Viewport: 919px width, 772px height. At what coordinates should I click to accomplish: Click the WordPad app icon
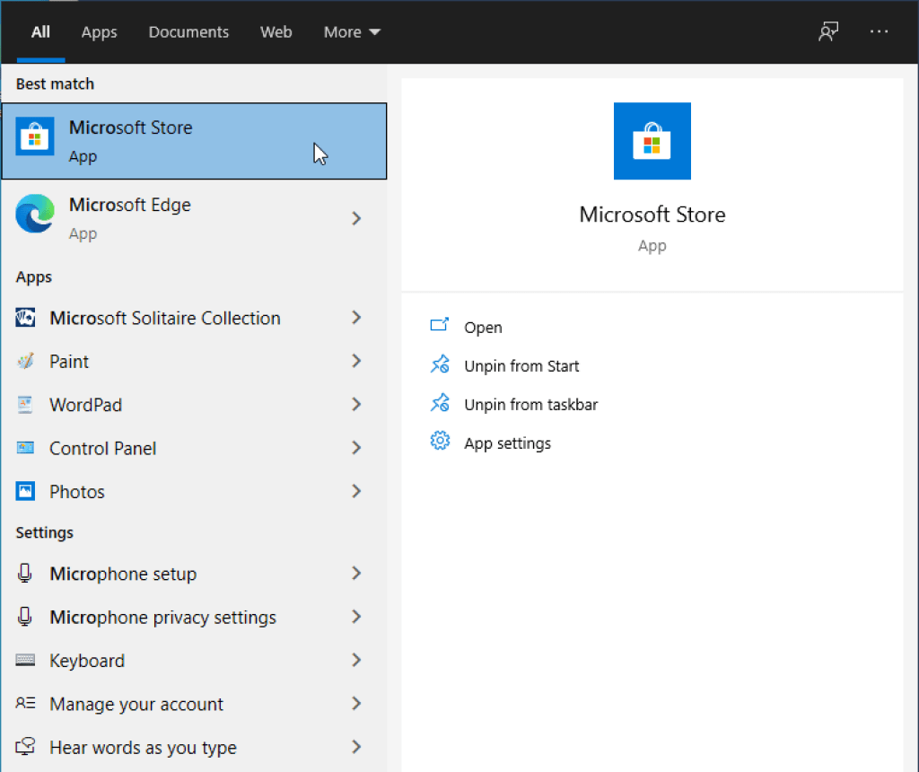[x=25, y=405]
